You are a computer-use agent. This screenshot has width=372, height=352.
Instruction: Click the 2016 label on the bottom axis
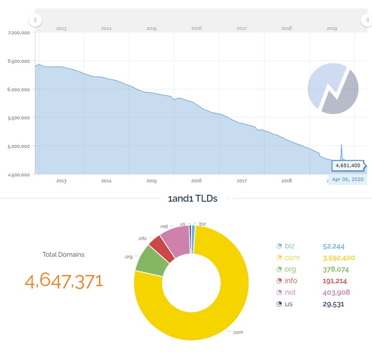pyautogui.click(x=197, y=181)
